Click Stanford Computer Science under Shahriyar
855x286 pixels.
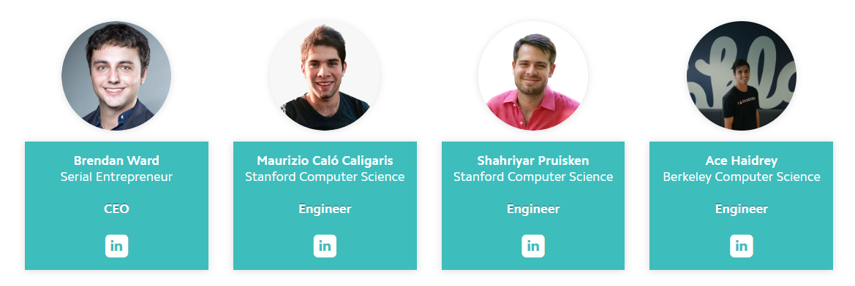tap(533, 177)
